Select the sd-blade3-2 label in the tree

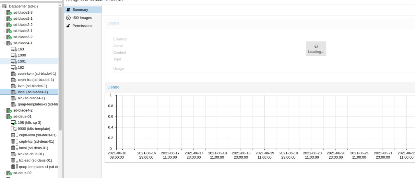pyautogui.click(x=23, y=37)
